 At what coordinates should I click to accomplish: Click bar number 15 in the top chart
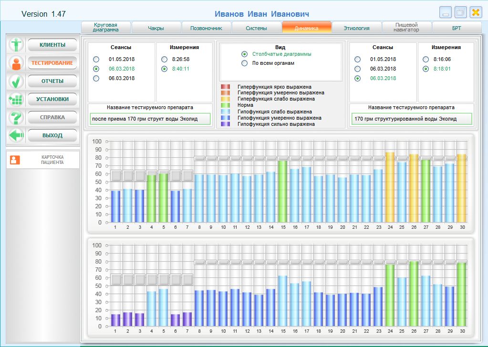[x=282, y=191]
